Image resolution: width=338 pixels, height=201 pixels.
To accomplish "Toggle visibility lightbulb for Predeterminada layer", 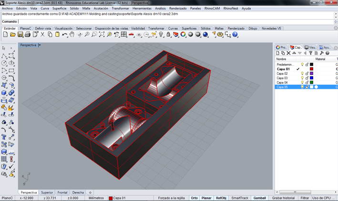I will click(x=302, y=64).
